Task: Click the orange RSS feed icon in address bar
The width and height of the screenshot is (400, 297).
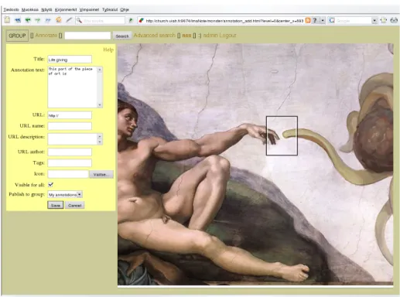Action: [308, 20]
